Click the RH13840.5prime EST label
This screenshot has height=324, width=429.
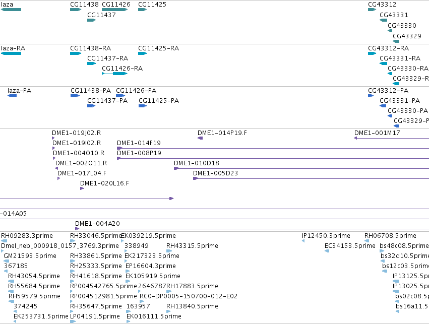192,306
